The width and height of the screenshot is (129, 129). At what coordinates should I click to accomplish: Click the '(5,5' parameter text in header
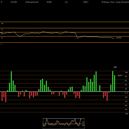66,2
